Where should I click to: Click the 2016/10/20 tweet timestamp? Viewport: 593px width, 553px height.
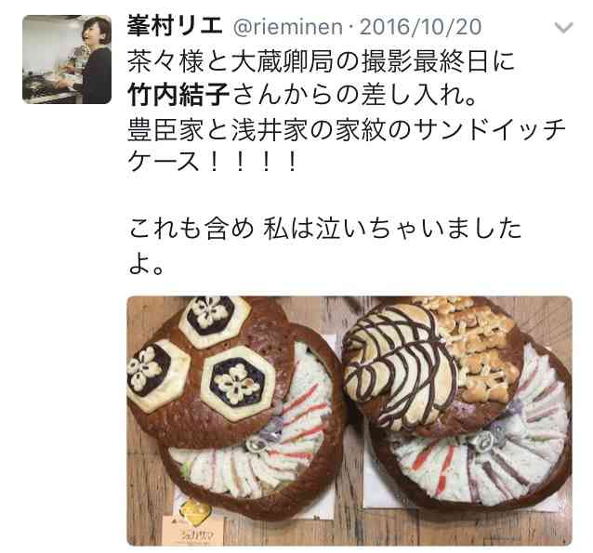[x=420, y=27]
